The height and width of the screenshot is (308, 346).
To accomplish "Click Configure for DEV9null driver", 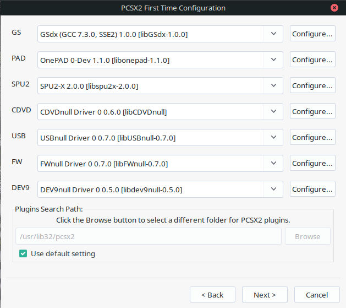I will (x=312, y=189).
